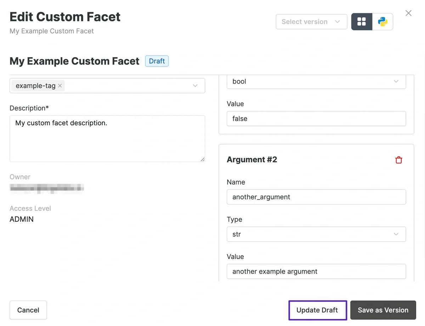This screenshot has width=425, height=326.
Task: Edit the another_argument name field
Action: click(x=316, y=197)
